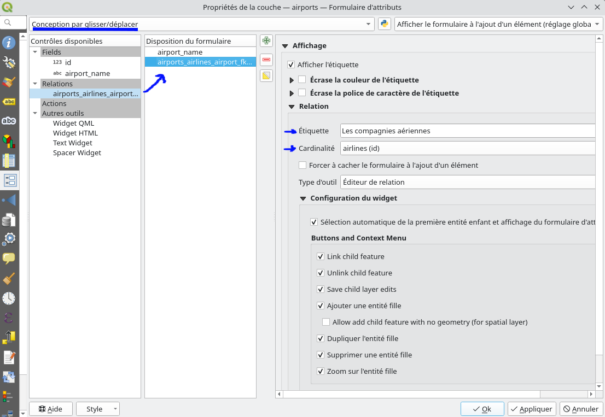Click the Annuler button
Image resolution: width=605 pixels, height=417 pixels.
click(581, 408)
